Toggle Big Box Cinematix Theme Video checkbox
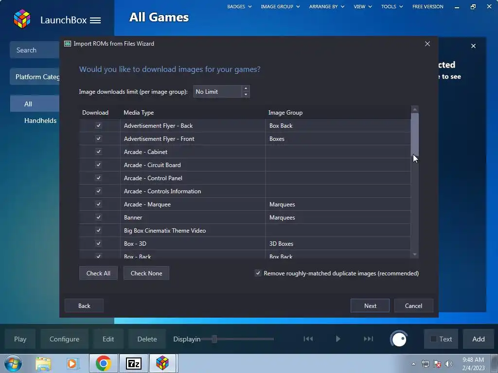Viewport: 498px width, 373px height. coord(98,230)
